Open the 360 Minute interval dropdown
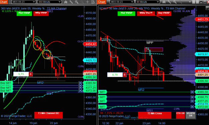 click(x=49, y=2)
